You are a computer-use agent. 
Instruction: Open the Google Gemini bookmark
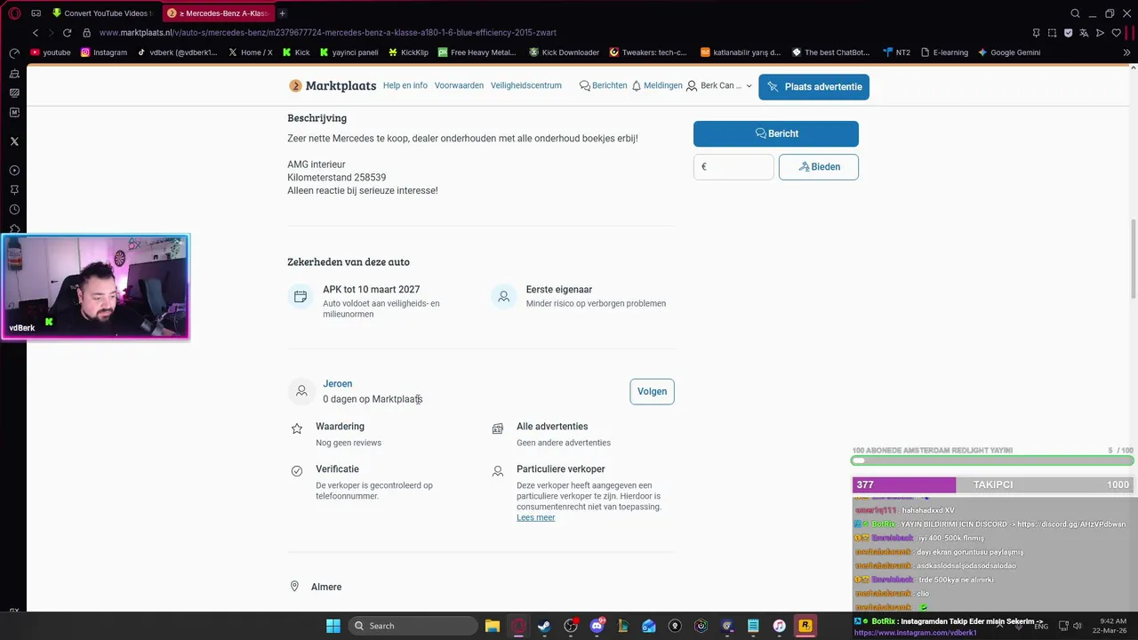[x=1009, y=52]
